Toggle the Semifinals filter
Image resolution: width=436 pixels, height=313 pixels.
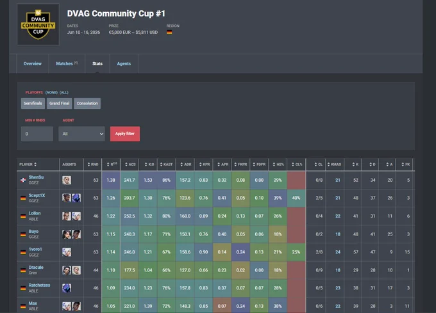[x=33, y=103]
